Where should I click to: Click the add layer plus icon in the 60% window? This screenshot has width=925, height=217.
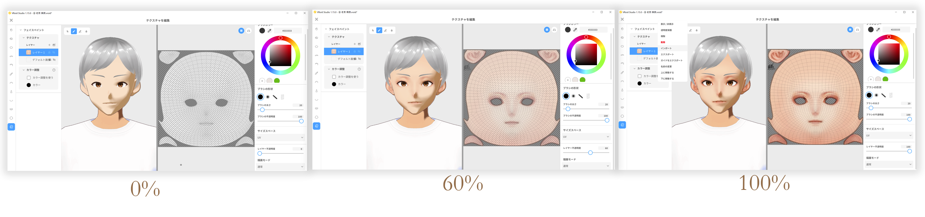355,44
